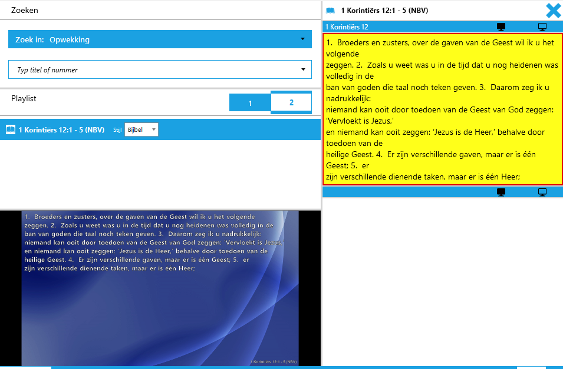
Task: Switch to playlist tab 1
Action: pos(250,103)
